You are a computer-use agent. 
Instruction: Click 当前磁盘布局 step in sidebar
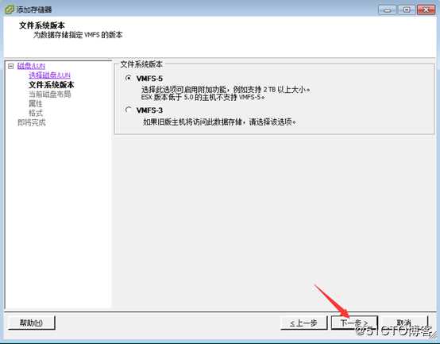(50, 94)
